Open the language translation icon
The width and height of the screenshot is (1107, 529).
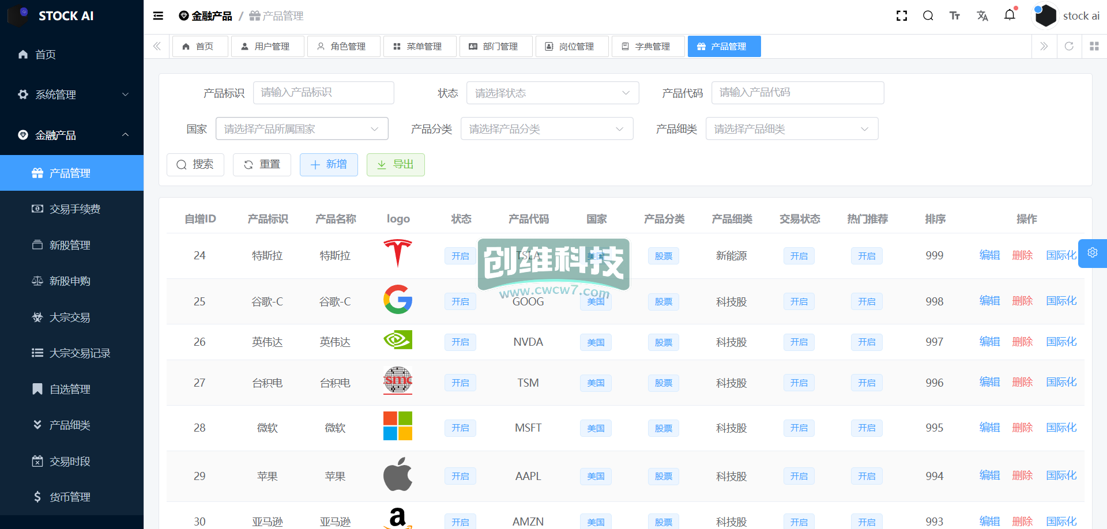coord(982,16)
